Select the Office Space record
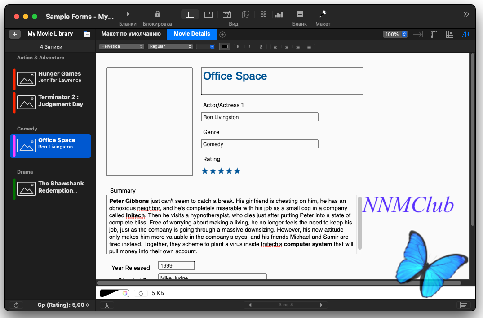Image resolution: width=483 pixels, height=318 pixels. (50, 146)
